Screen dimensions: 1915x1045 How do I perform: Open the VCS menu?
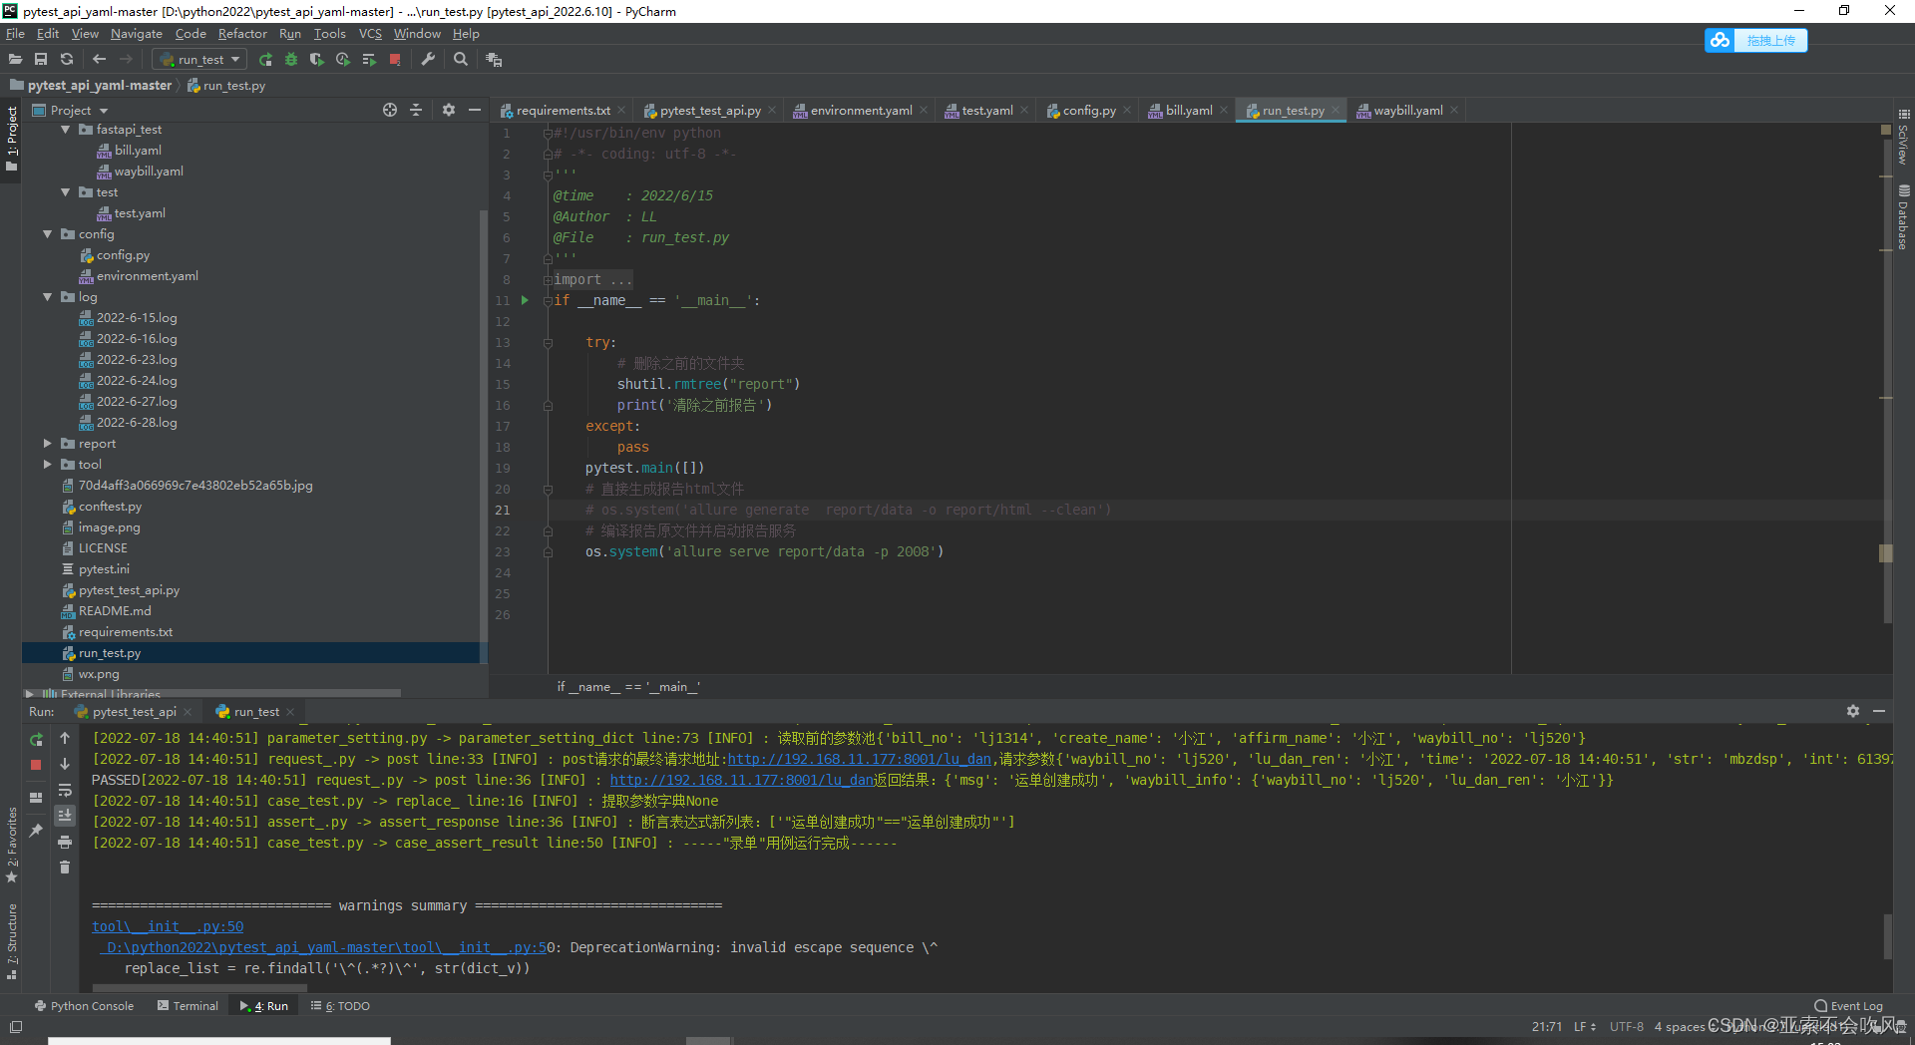(x=370, y=34)
